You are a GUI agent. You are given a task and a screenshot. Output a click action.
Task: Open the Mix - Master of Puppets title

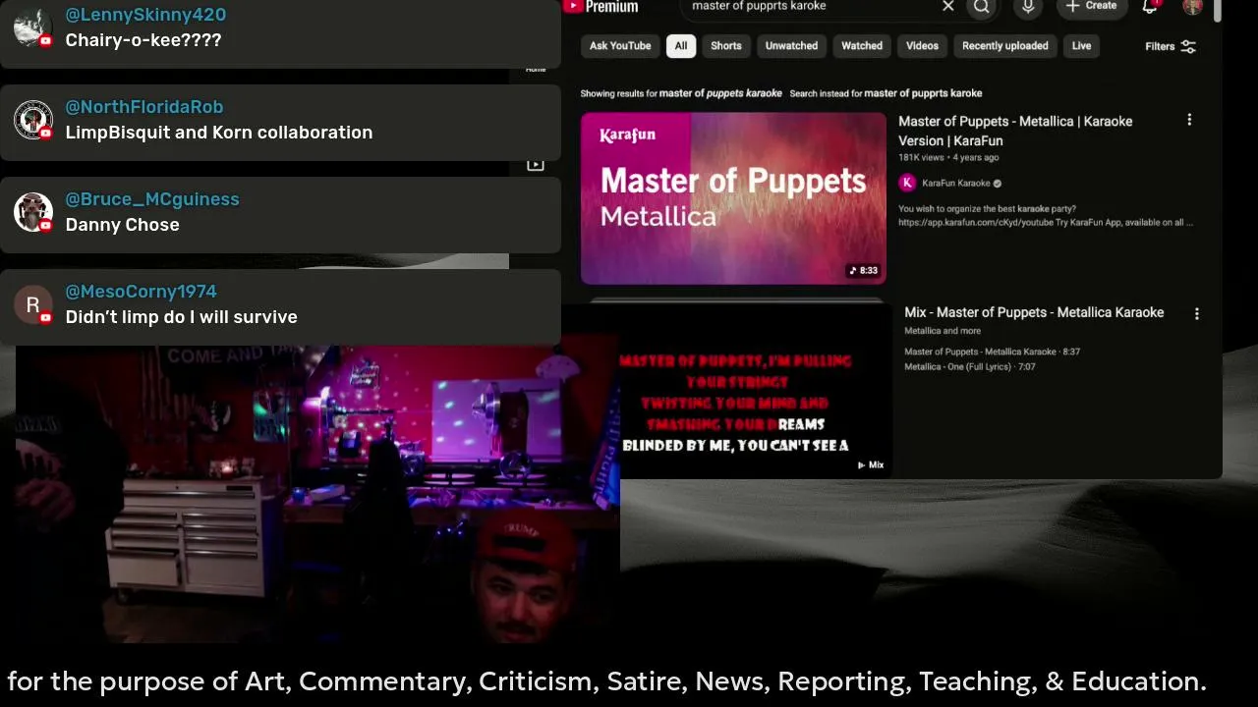coord(1034,312)
